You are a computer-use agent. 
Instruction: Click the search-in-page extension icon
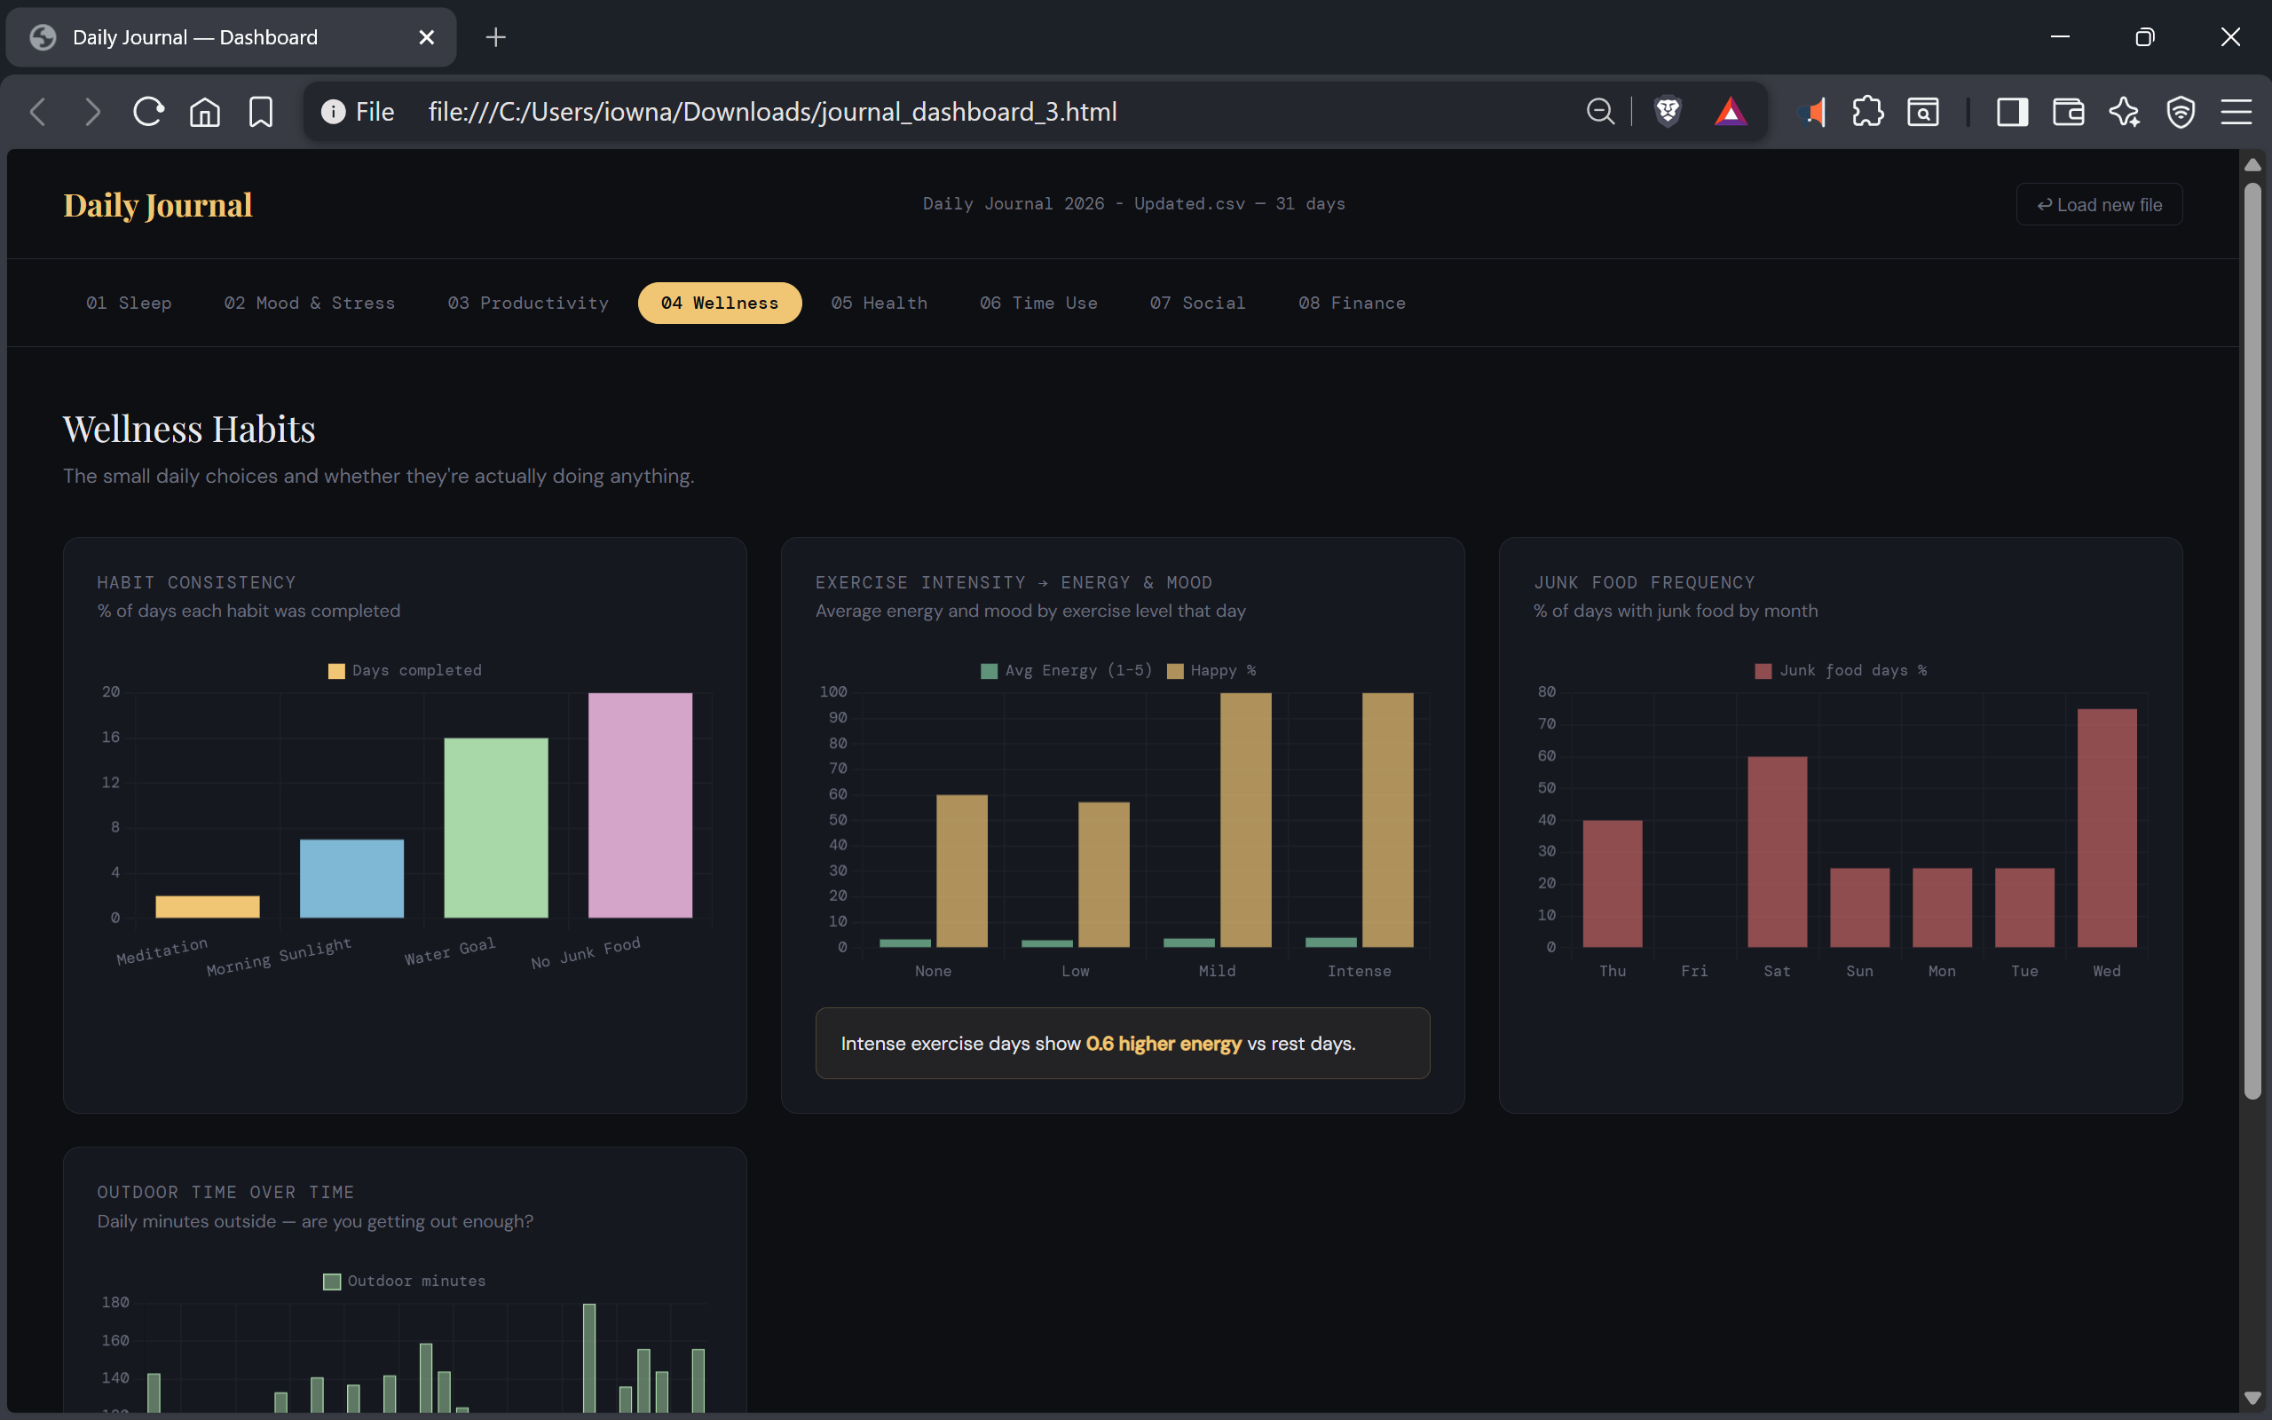click(1922, 112)
